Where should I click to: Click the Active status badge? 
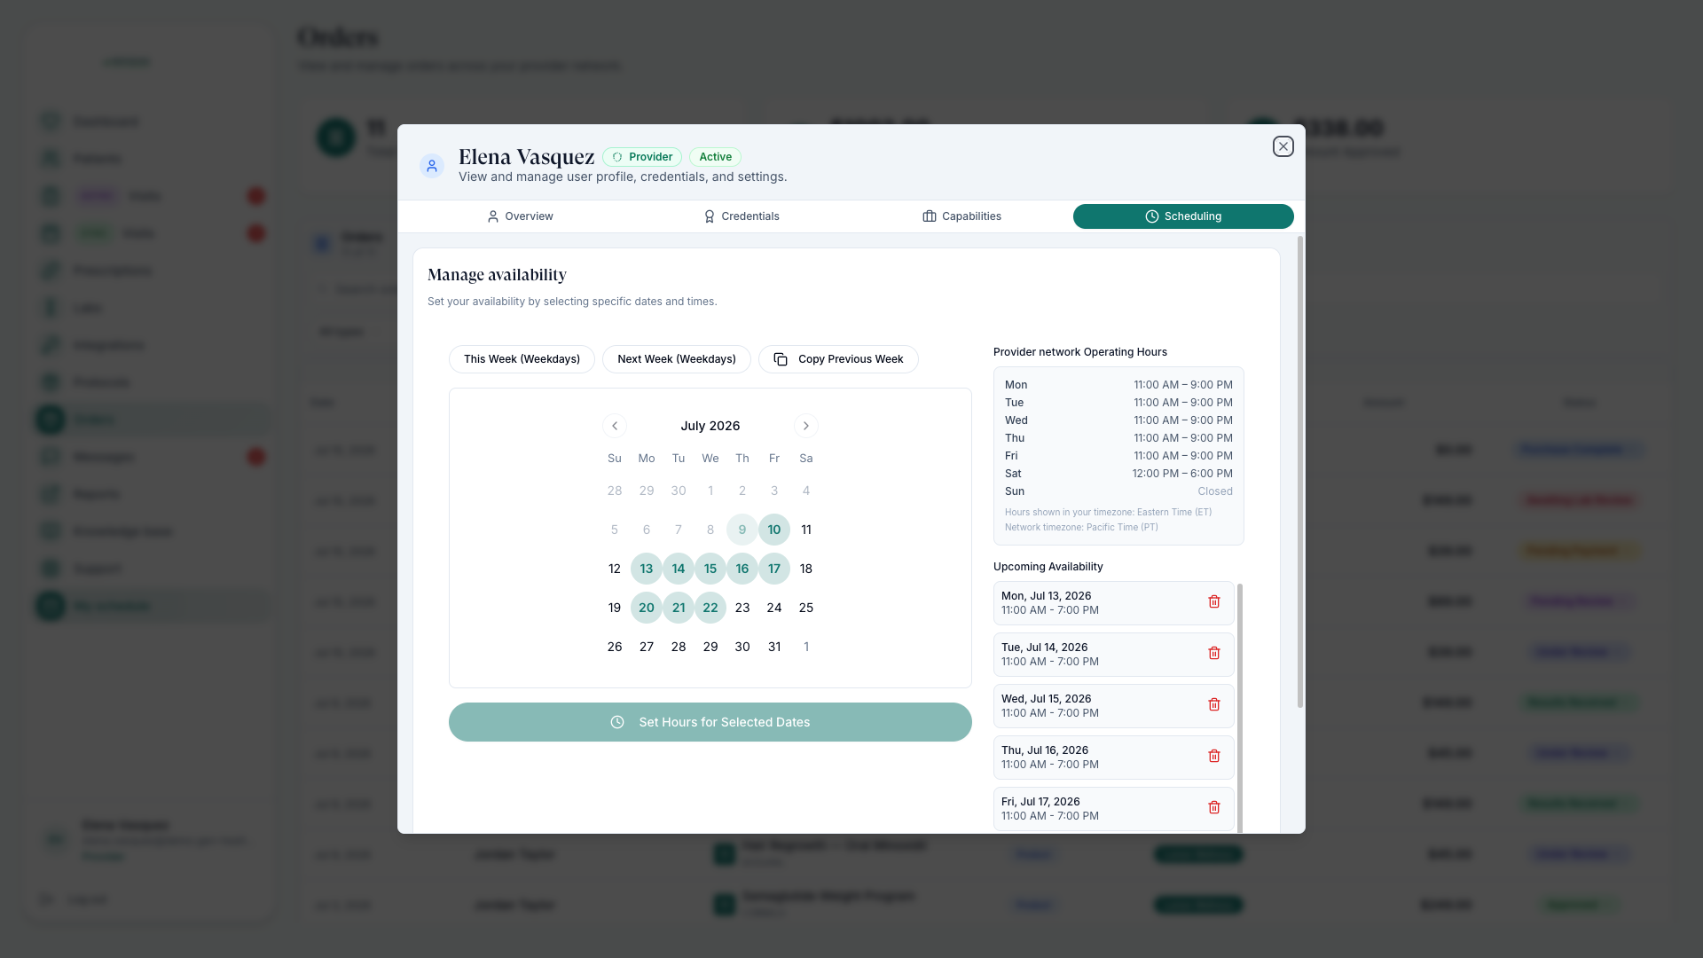715,157
